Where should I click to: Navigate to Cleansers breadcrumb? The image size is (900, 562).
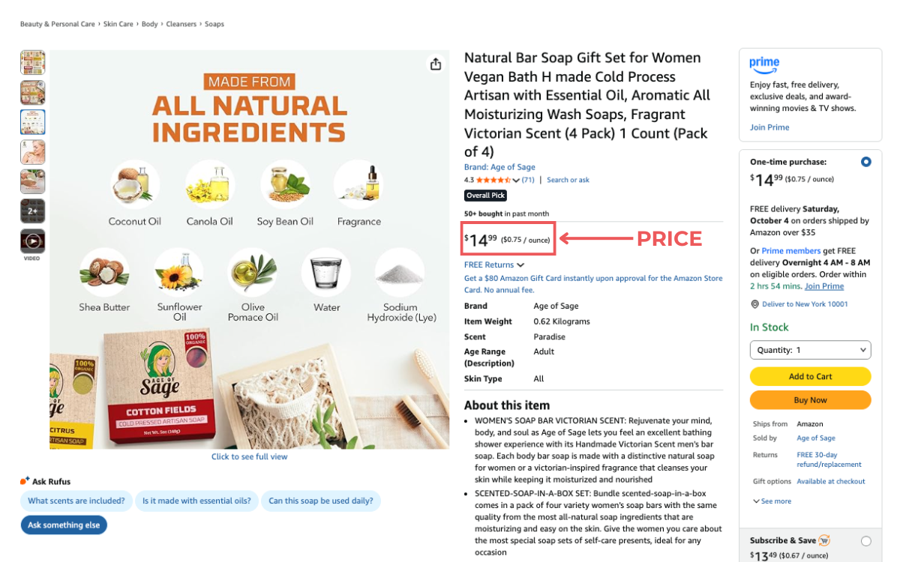point(181,24)
